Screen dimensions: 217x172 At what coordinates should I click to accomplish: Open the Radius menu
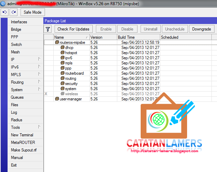(25, 120)
